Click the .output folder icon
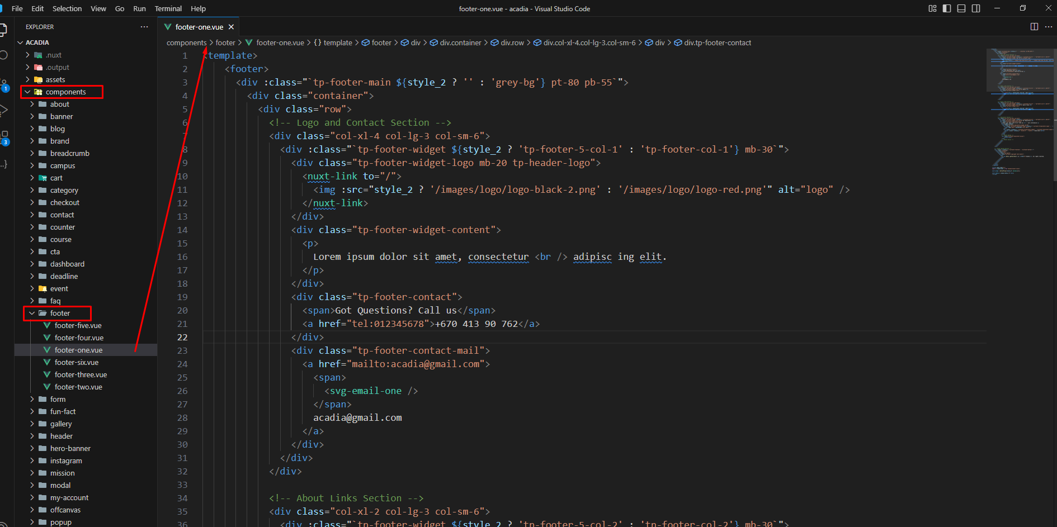1057x527 pixels. [x=39, y=67]
